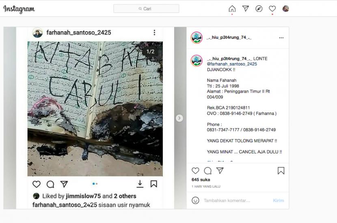The image size is (337, 223).
Task: Share post via paper plane above 645 suka
Action: tap(220, 170)
